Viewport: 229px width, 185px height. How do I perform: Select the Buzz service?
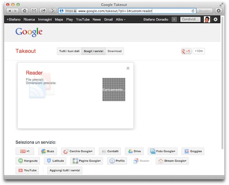point(48,151)
